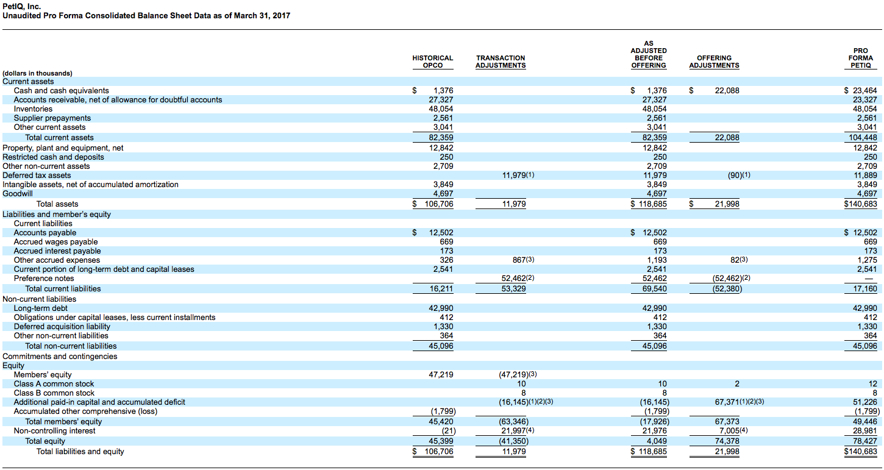Image resolution: width=884 pixels, height=470 pixels.
Task: Click the 'Liabilities and member's equity' heading
Action: [57, 214]
